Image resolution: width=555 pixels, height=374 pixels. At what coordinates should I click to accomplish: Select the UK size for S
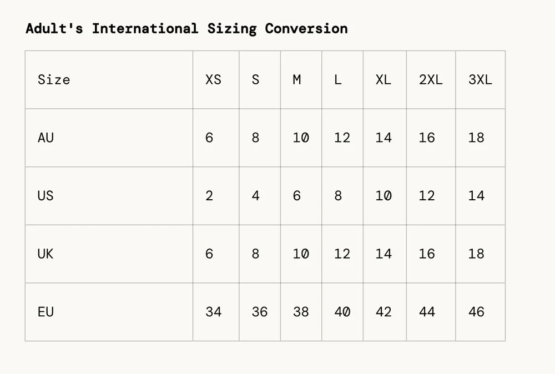[255, 254]
